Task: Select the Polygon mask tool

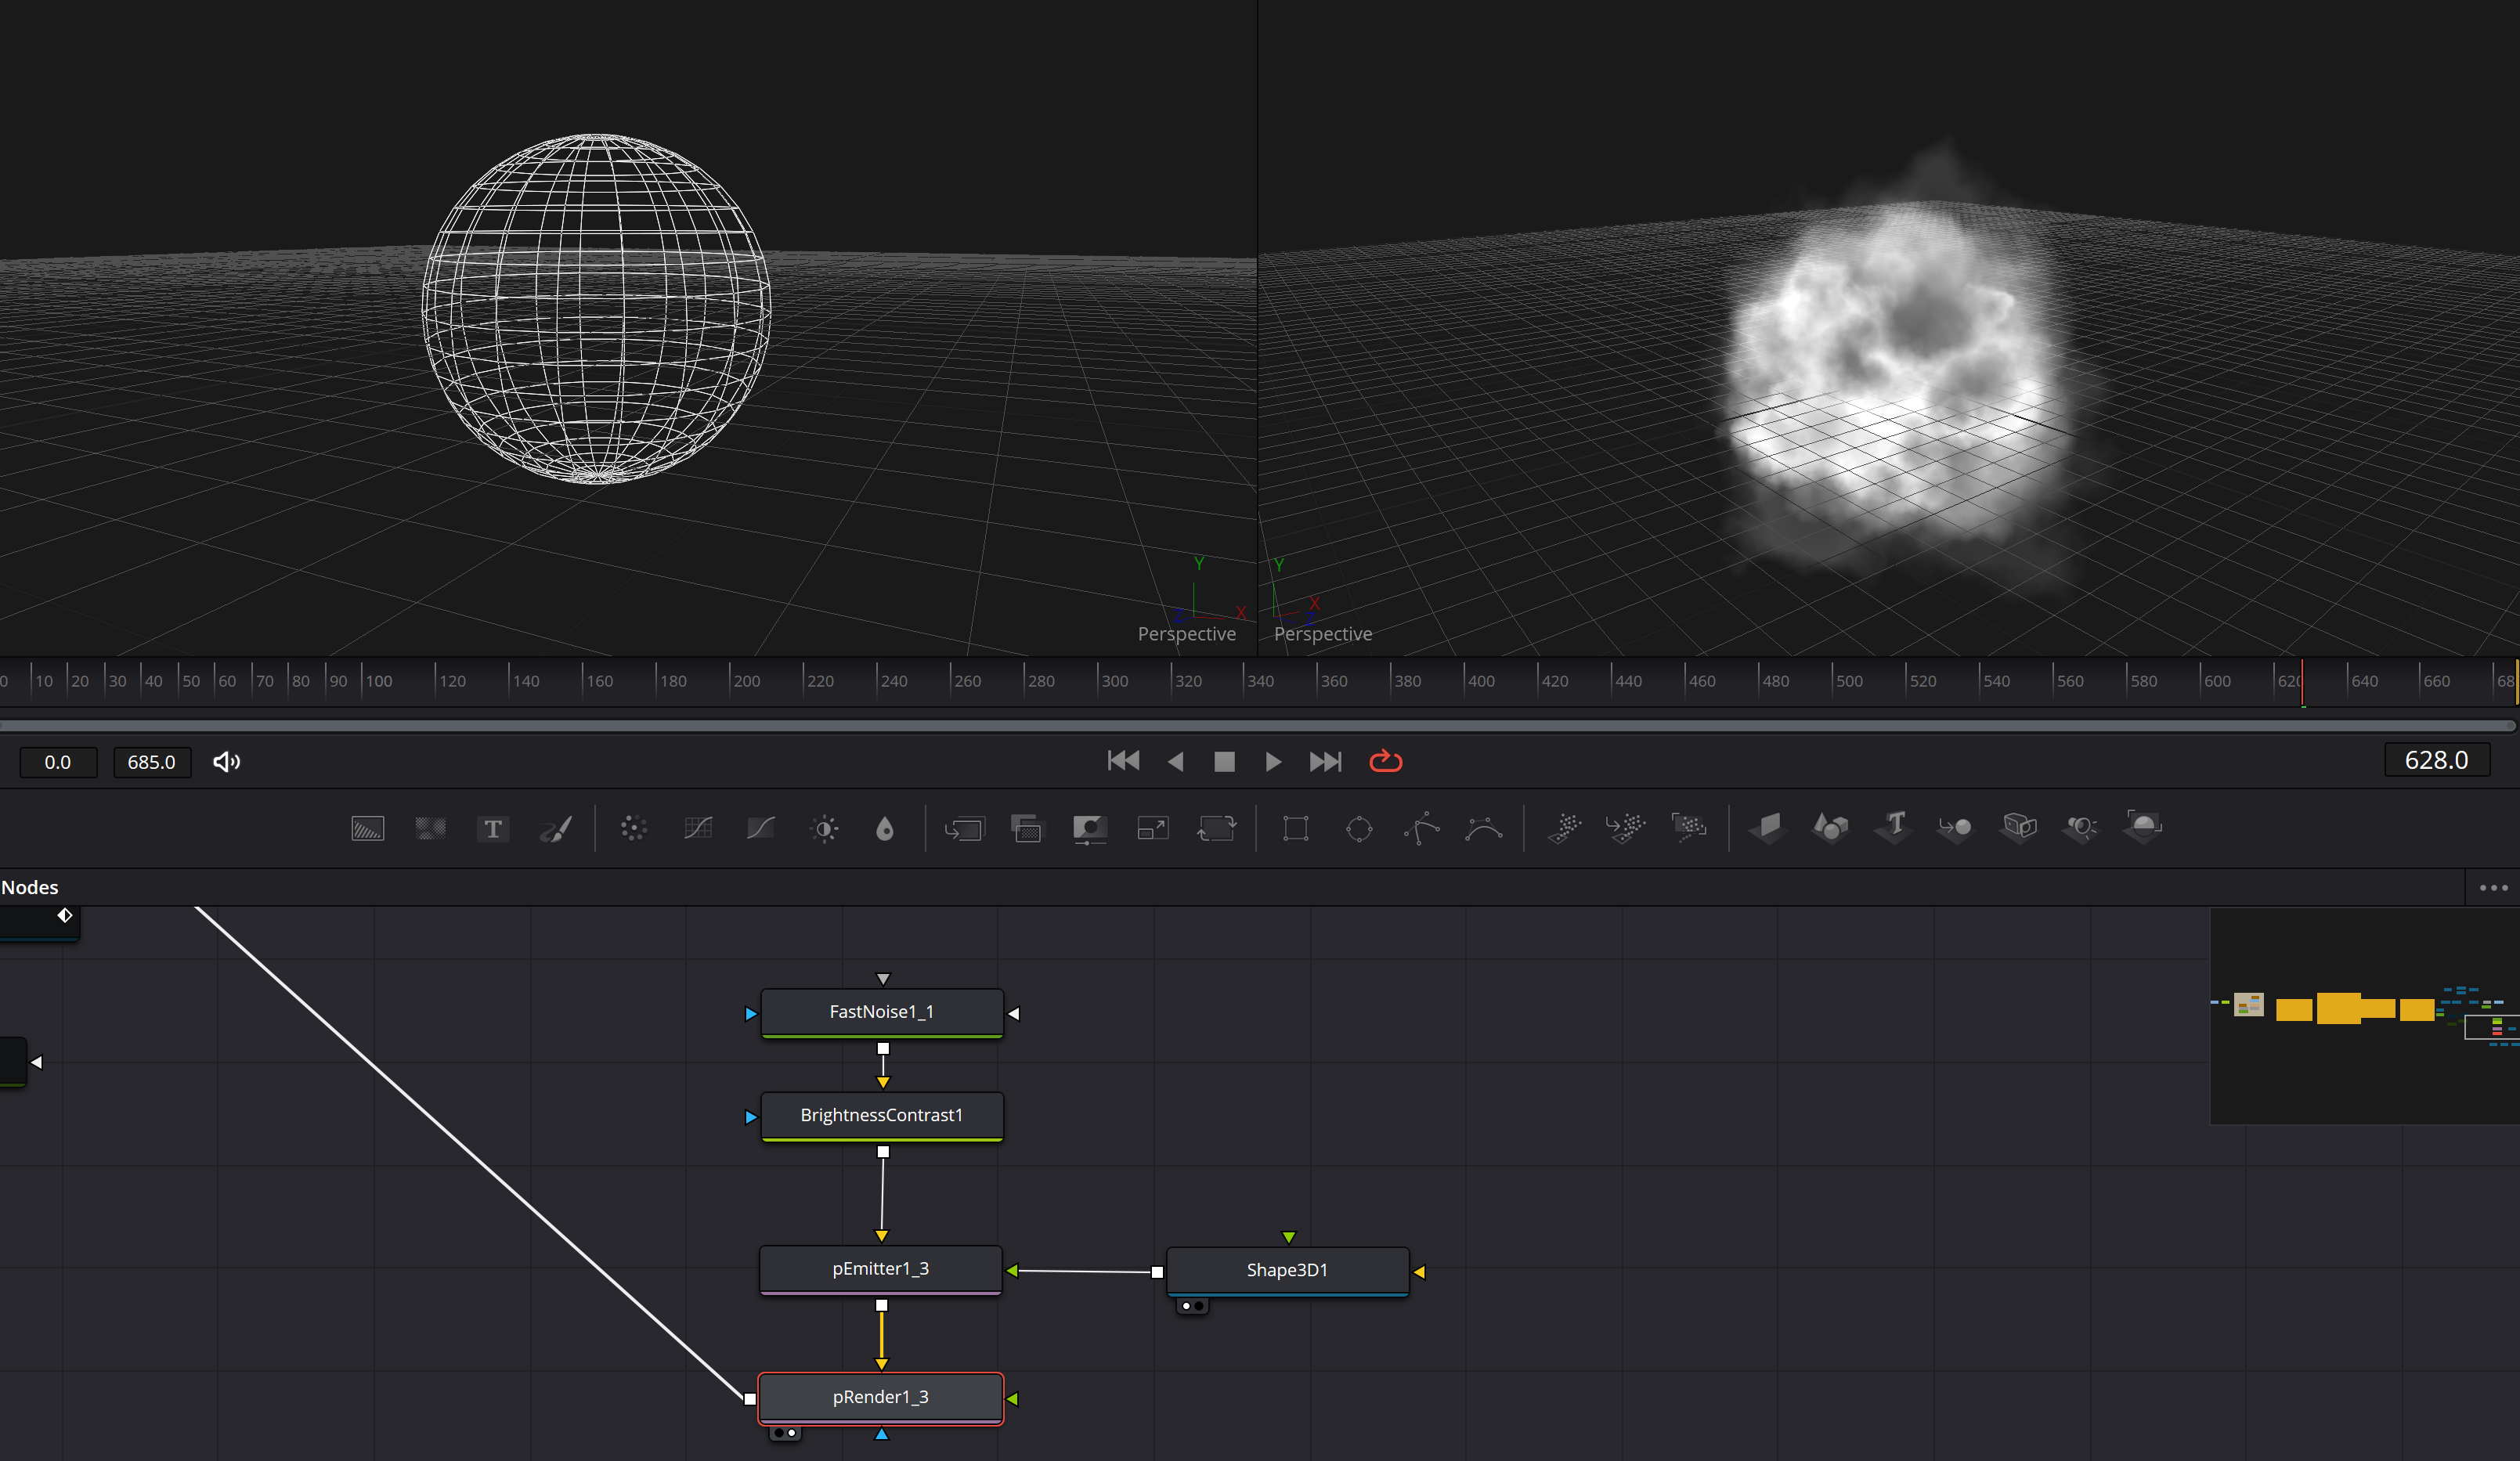Action: 1421,828
